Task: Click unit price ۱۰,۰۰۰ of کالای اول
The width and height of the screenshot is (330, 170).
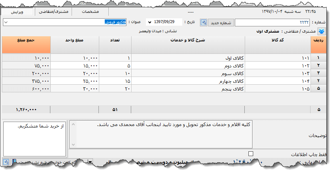Action: click(x=75, y=58)
